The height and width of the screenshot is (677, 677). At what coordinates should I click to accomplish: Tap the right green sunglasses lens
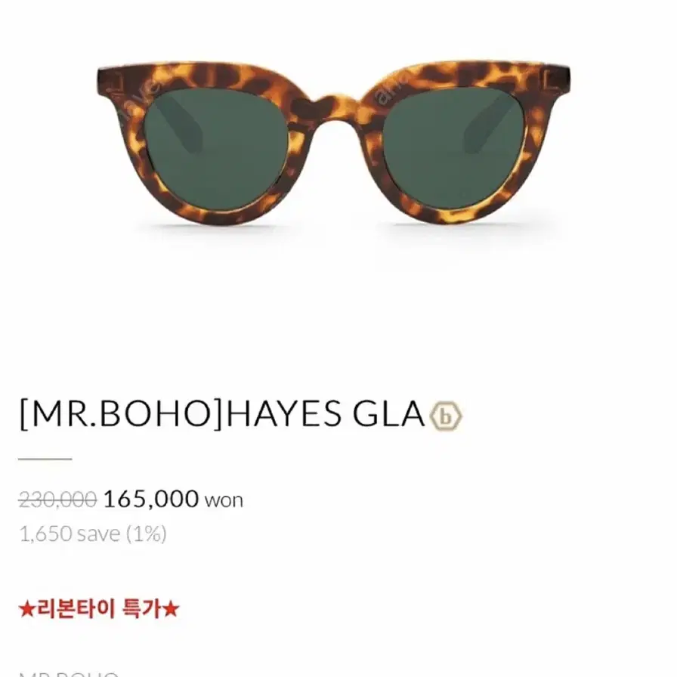pos(453,147)
